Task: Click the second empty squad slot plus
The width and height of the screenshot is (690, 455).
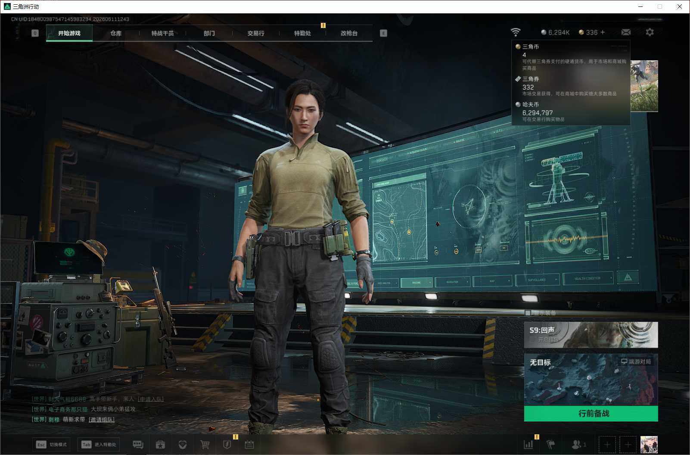Action: pyautogui.click(x=628, y=444)
